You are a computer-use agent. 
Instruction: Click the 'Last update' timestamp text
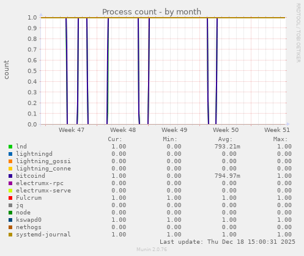(x=228, y=242)
